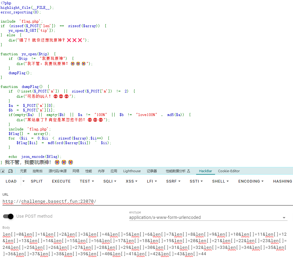This screenshot has width=293, height=258.
Task: Click the performance insights flask icon
Action: point(189,171)
